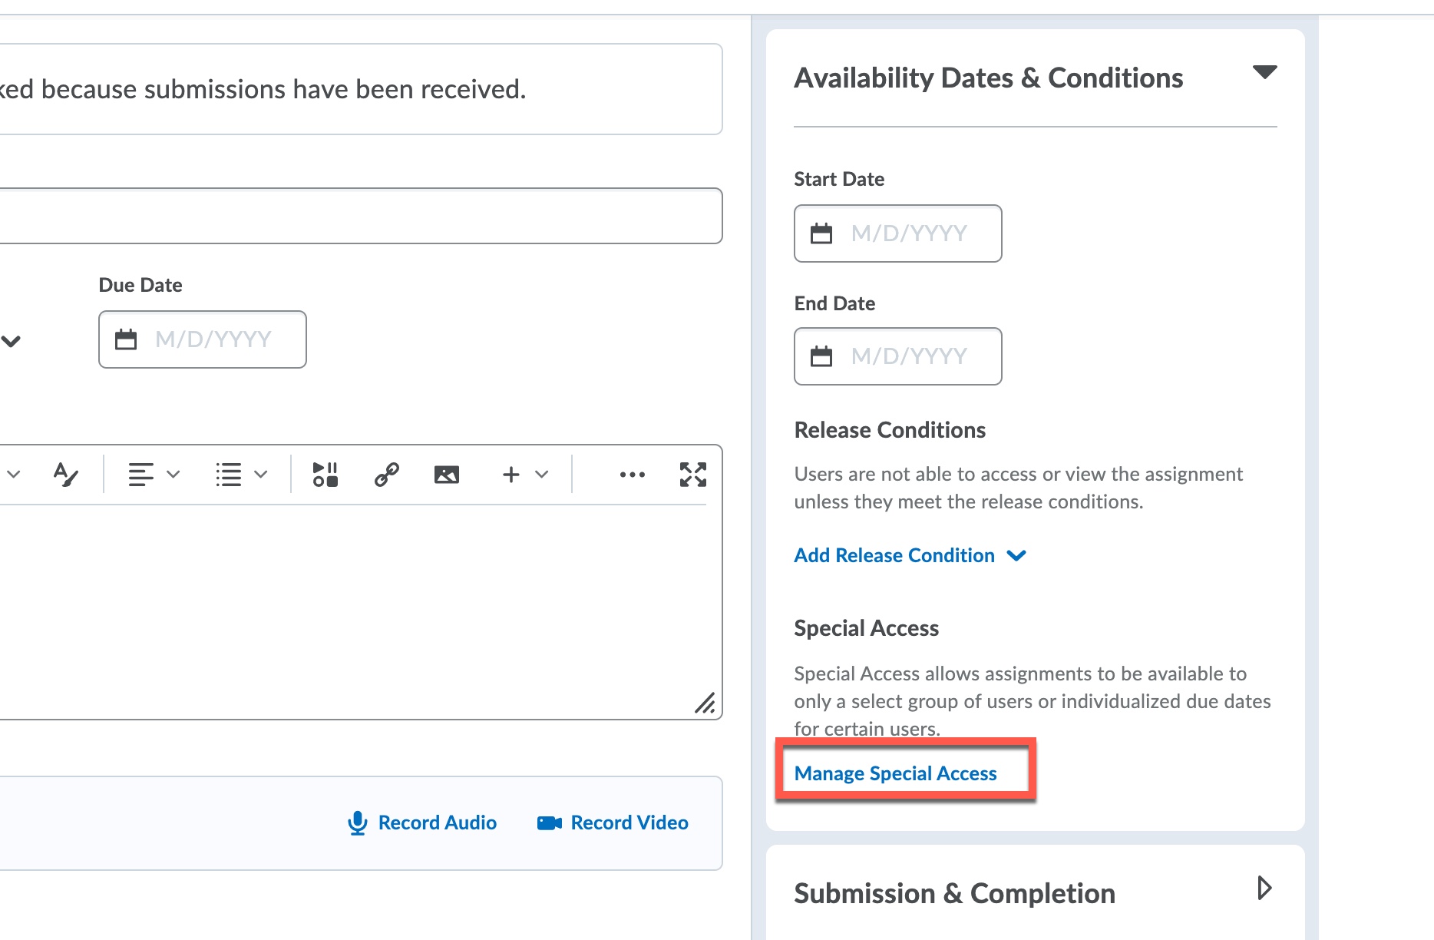Click Manage Special Access link
The width and height of the screenshot is (1434, 940).
[x=895, y=773]
